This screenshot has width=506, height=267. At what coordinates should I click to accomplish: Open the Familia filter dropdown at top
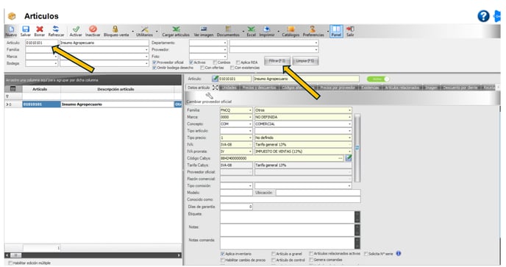coord(146,50)
